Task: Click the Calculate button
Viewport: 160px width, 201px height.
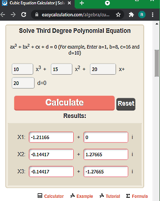Action: coord(64,103)
